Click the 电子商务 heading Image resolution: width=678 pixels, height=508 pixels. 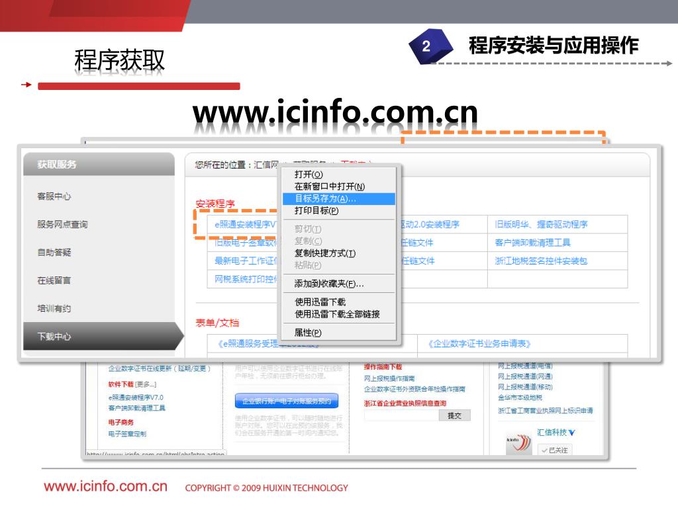(x=121, y=422)
